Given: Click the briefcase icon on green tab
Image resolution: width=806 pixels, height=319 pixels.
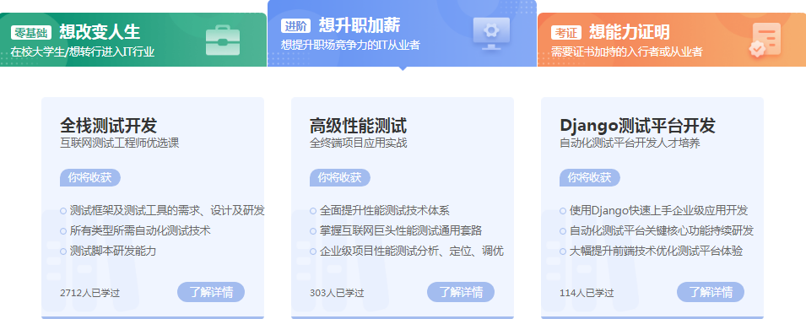Looking at the screenshot, I should pyautogui.click(x=223, y=40).
